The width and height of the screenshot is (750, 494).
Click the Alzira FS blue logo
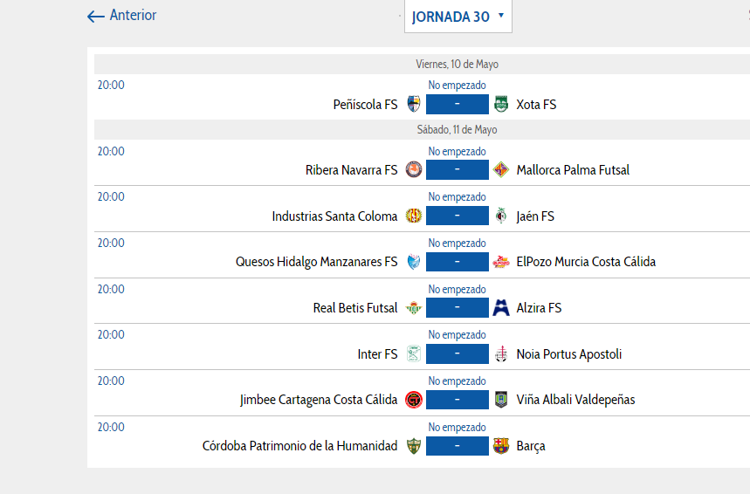point(501,307)
